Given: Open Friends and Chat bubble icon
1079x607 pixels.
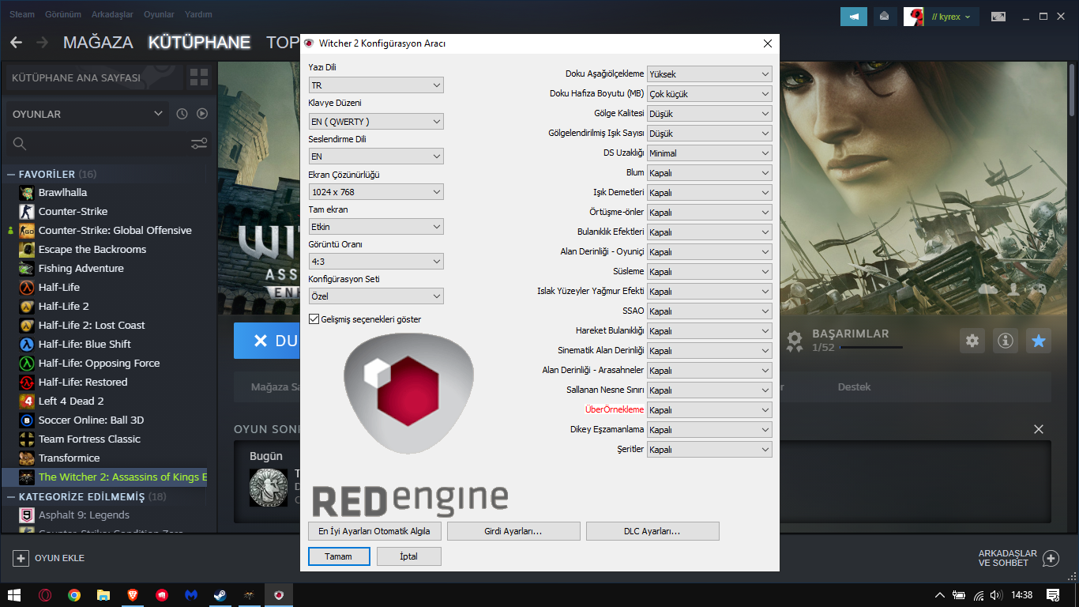Looking at the screenshot, I should tap(1051, 558).
